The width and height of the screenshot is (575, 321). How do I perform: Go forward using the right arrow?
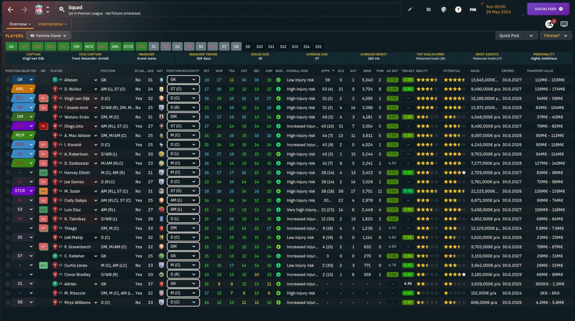point(24,9)
